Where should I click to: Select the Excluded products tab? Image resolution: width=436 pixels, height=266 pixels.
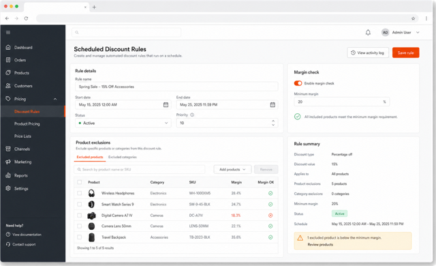90,157
